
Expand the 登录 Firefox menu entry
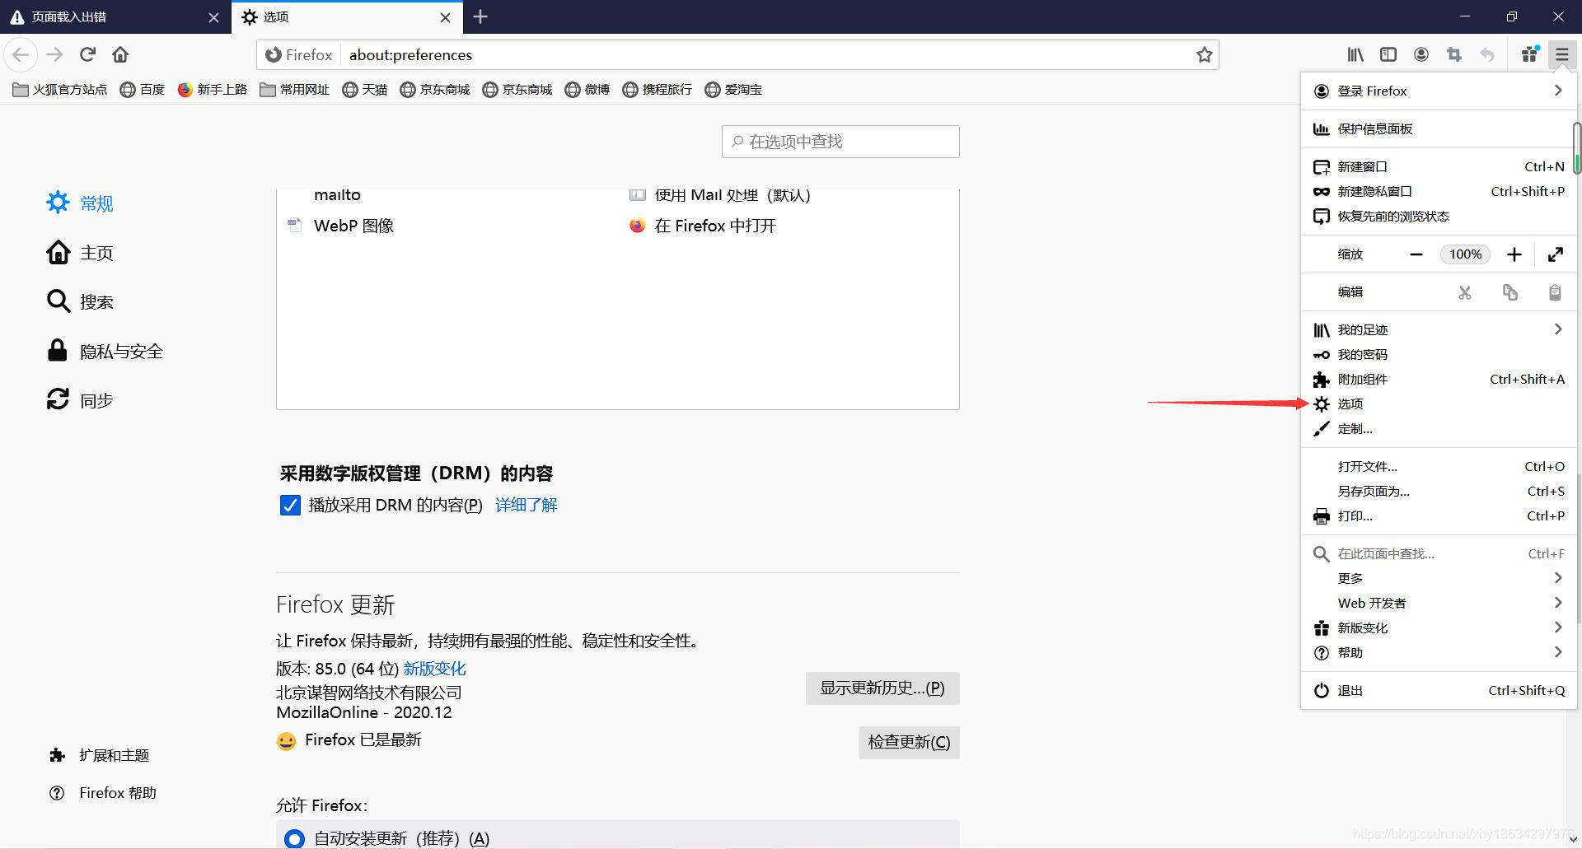click(x=1438, y=91)
